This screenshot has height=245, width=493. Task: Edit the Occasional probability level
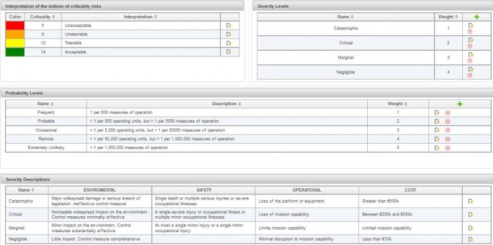coord(437,130)
